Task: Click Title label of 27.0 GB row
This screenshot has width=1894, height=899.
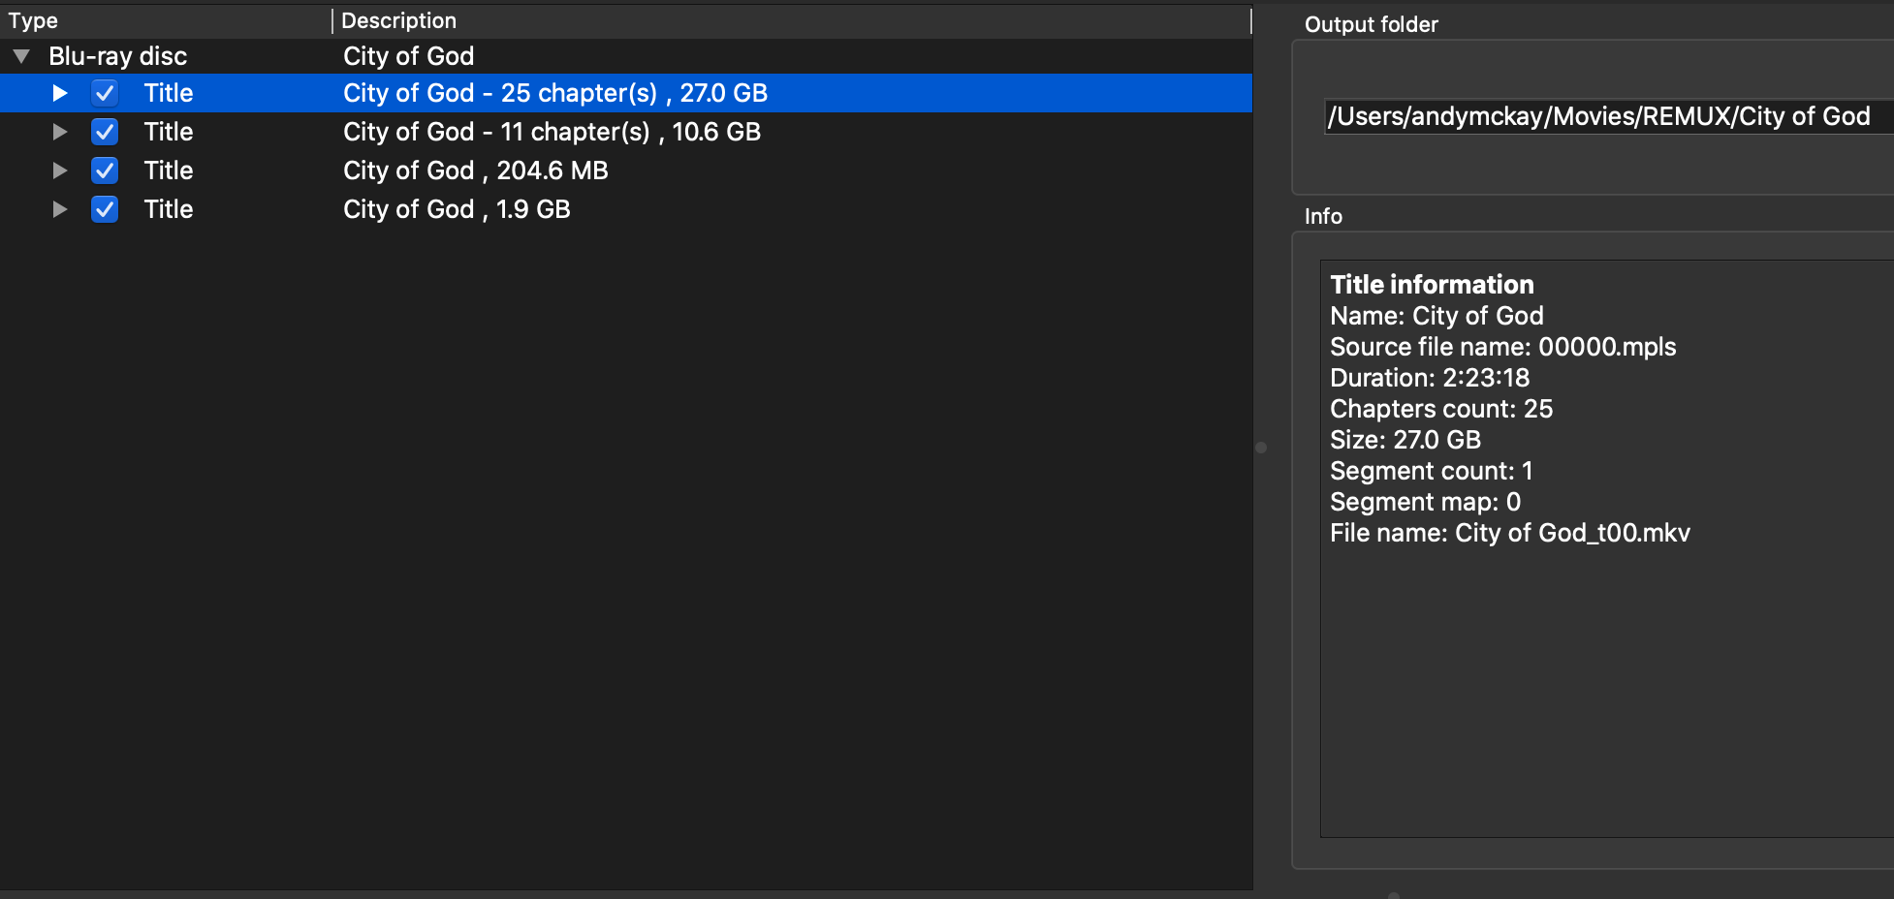Action: pos(169,93)
